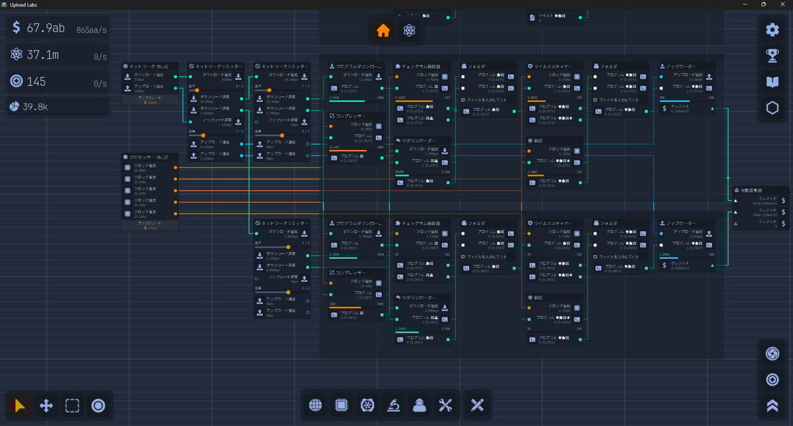Open the globe network category
The height and width of the screenshot is (426, 793).
coord(316,406)
